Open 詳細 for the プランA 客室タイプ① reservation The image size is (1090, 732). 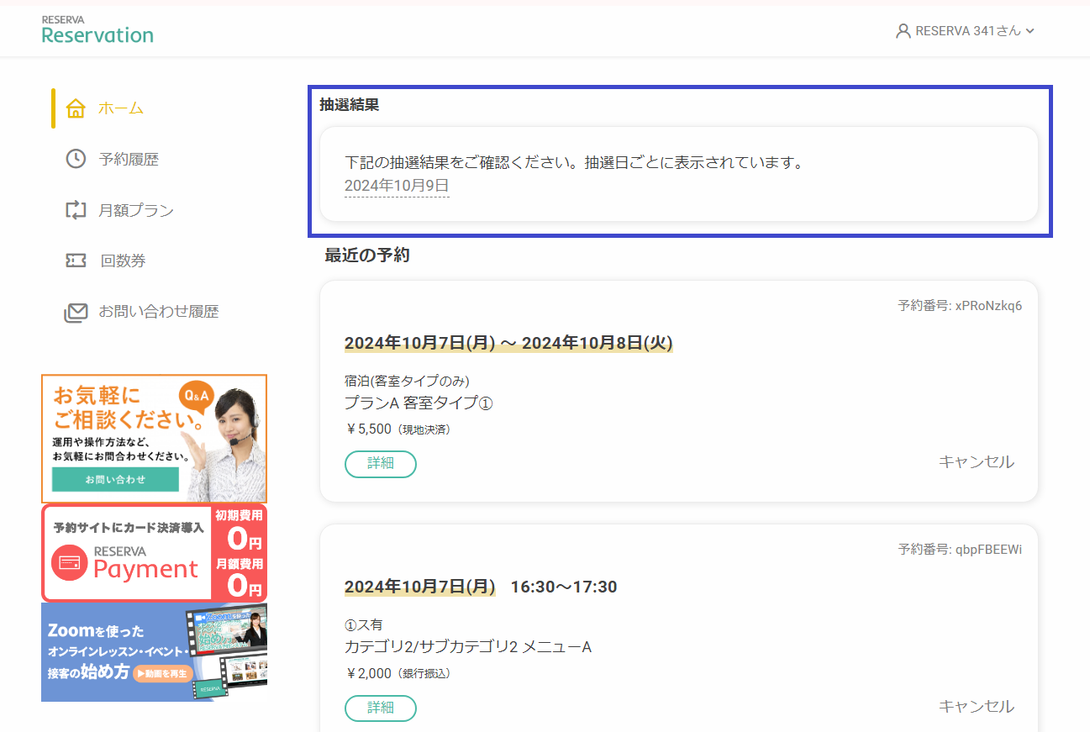(x=381, y=464)
